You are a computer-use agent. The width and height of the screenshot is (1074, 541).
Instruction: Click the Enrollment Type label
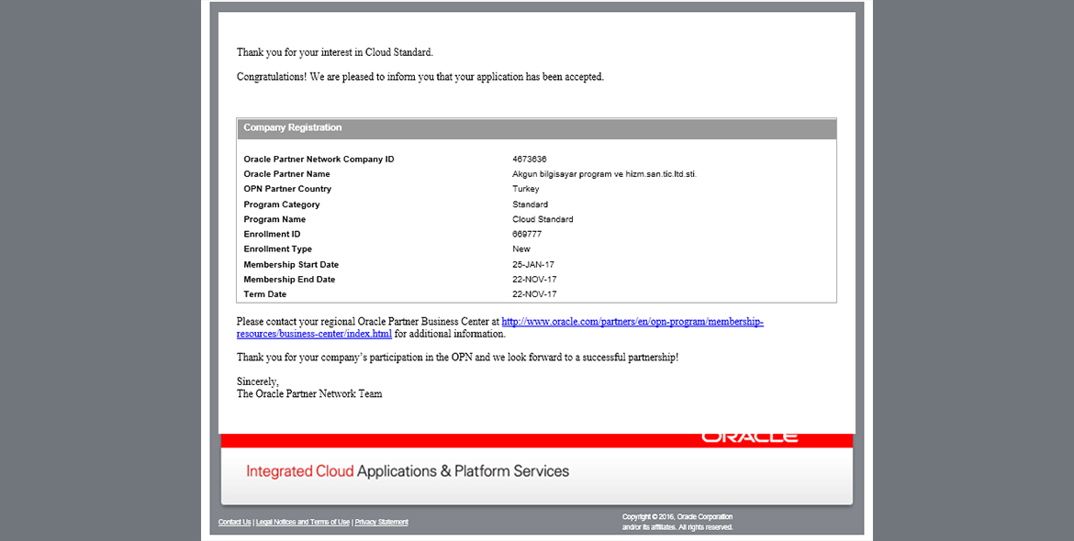point(277,249)
